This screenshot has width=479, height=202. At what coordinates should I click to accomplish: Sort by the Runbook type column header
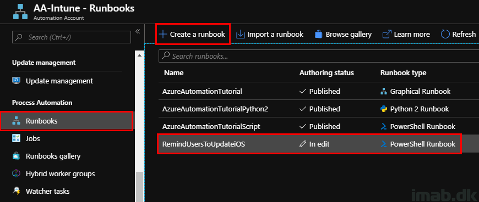point(403,73)
